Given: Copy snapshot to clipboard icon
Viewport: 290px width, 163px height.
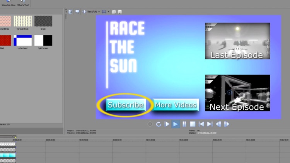Looking at the screenshot, I should tap(114, 12).
